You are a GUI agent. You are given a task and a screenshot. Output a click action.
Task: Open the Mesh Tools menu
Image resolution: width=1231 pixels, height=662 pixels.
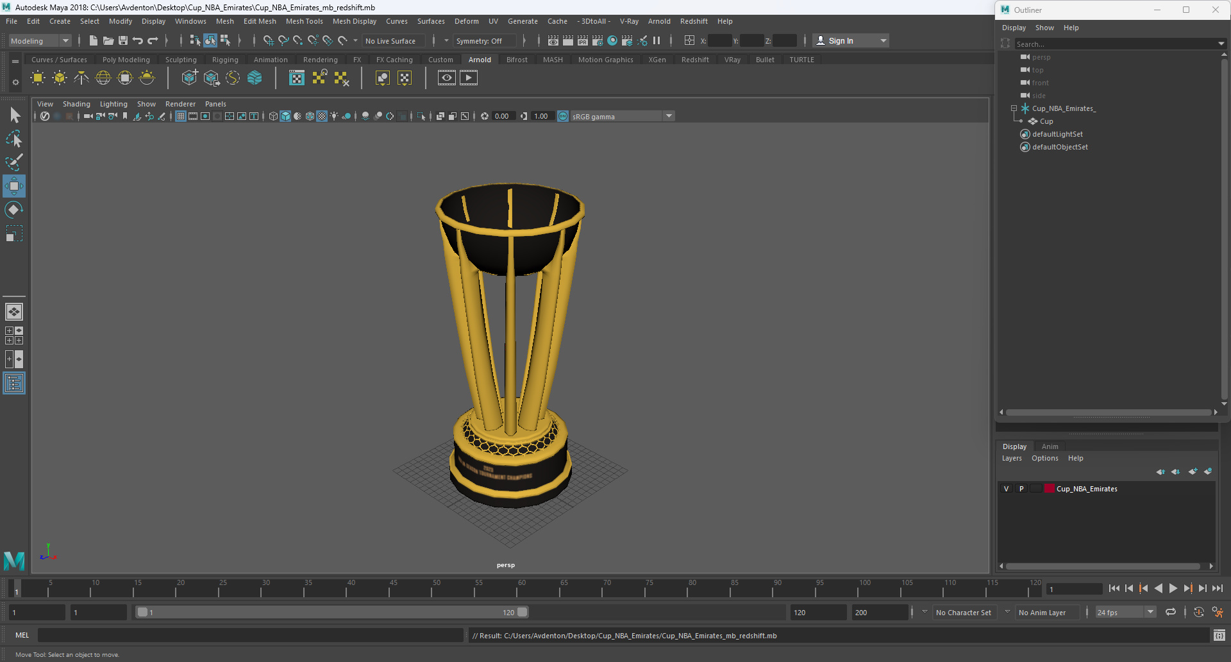(304, 21)
